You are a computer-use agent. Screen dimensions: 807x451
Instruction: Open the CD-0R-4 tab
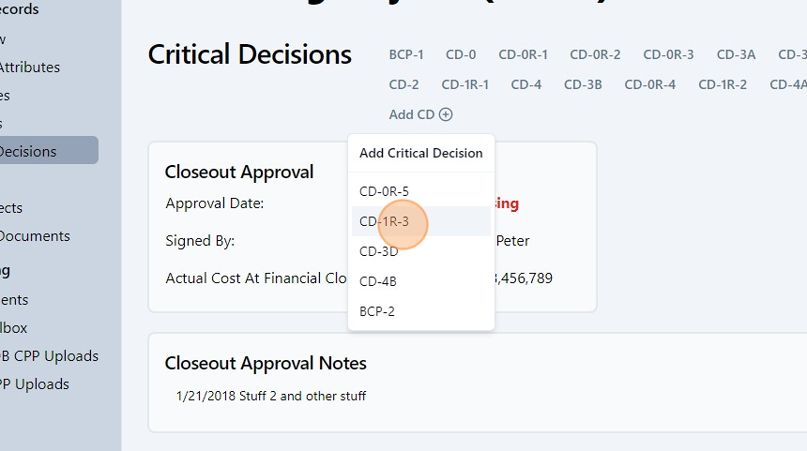pos(649,84)
